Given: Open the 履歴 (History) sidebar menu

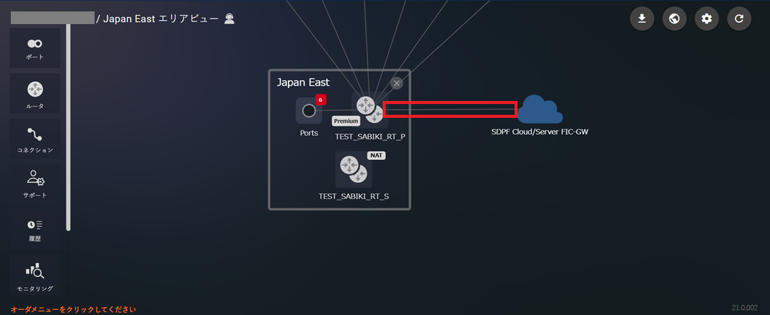Looking at the screenshot, I should [34, 229].
